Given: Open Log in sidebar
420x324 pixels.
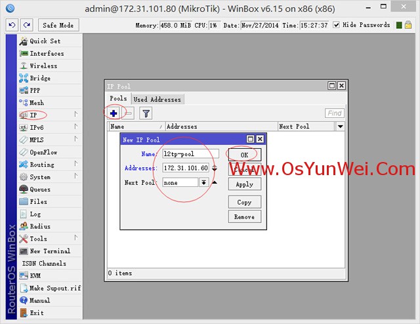Looking at the screenshot, I should tap(50, 214).
